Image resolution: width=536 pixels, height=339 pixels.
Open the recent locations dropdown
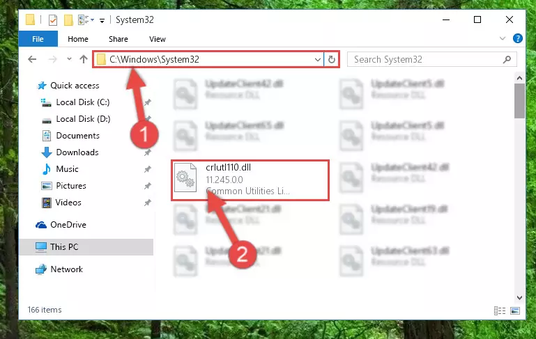69,58
